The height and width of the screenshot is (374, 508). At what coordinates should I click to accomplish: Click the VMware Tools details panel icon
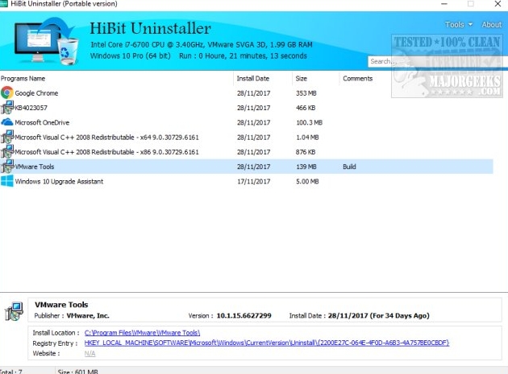point(14,310)
